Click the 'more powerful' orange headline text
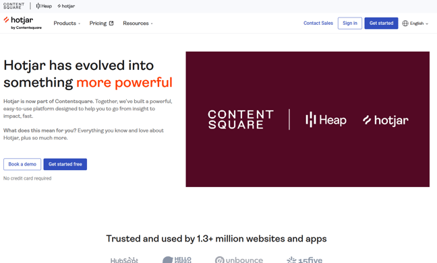The height and width of the screenshot is (263, 437). [x=124, y=83]
